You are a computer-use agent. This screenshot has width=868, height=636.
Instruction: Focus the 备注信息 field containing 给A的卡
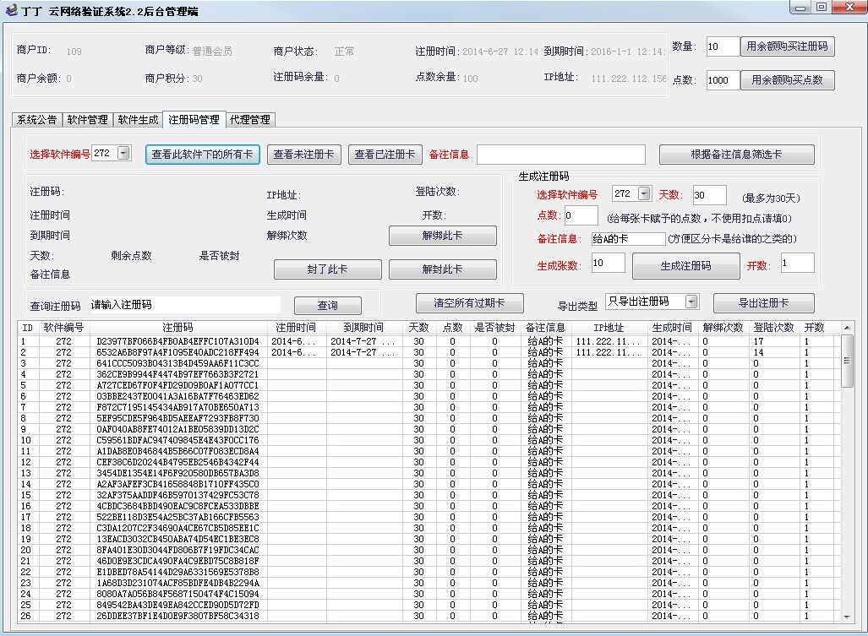[x=628, y=239]
